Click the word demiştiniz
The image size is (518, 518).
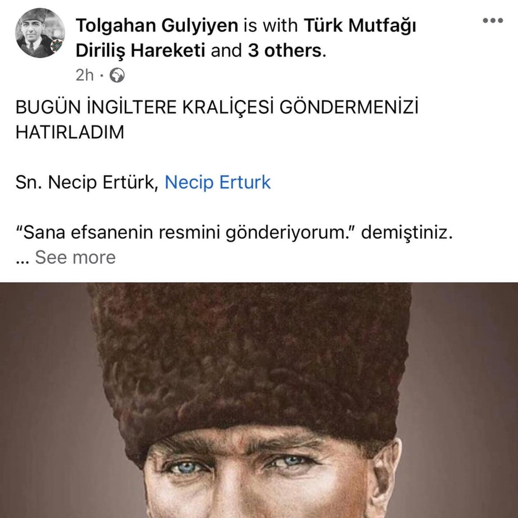(407, 232)
